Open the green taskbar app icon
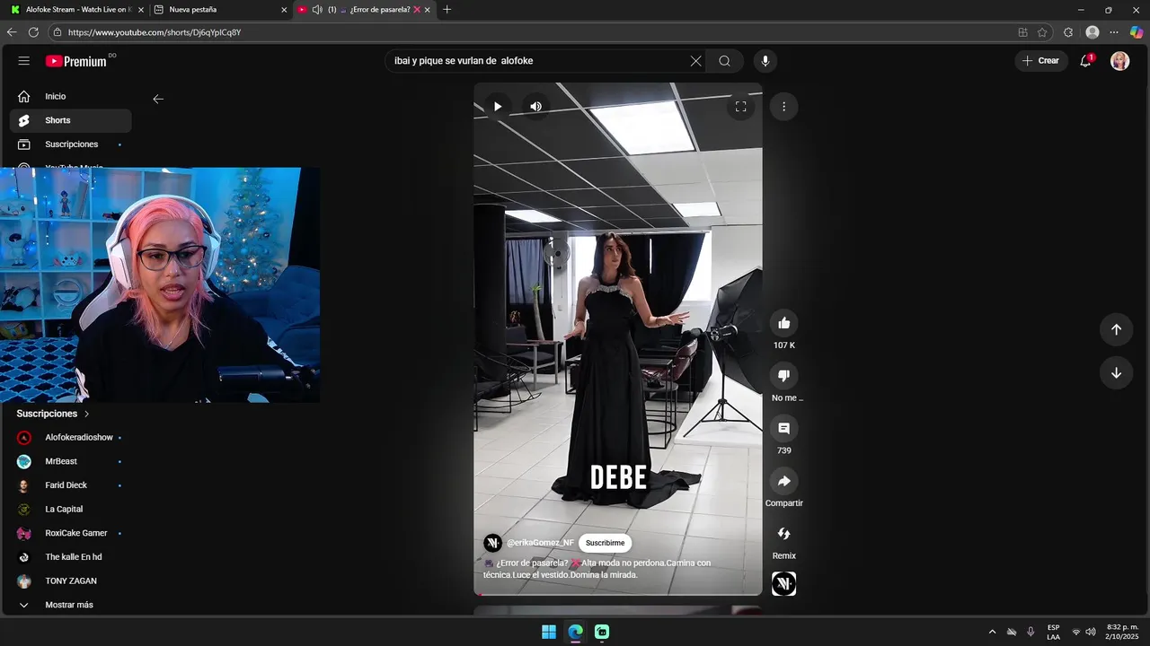The height and width of the screenshot is (646, 1150). tap(602, 632)
